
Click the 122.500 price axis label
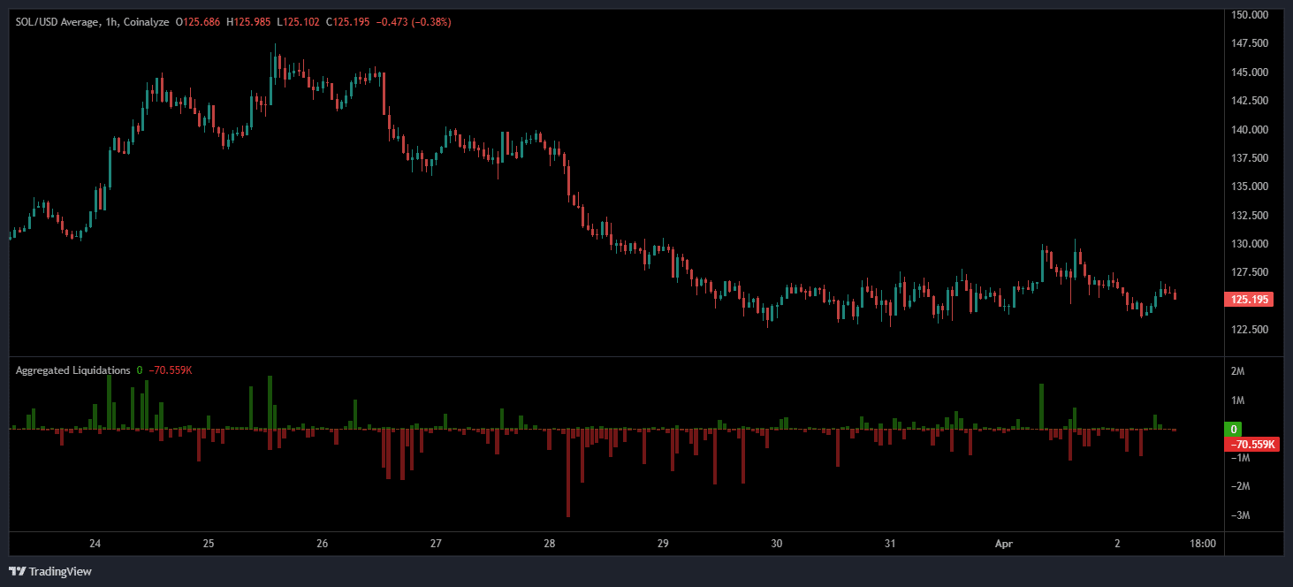coord(1250,330)
